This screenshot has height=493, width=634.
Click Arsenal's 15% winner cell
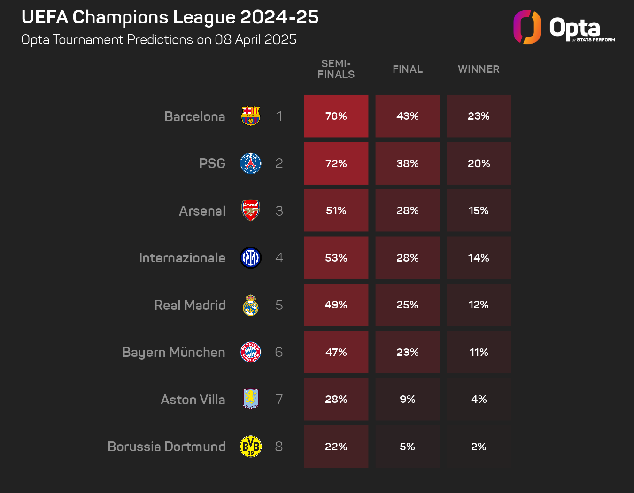click(x=479, y=210)
